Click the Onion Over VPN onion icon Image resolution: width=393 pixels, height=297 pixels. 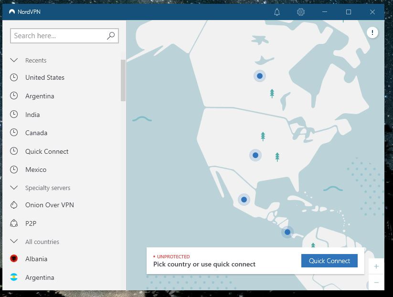click(14, 205)
